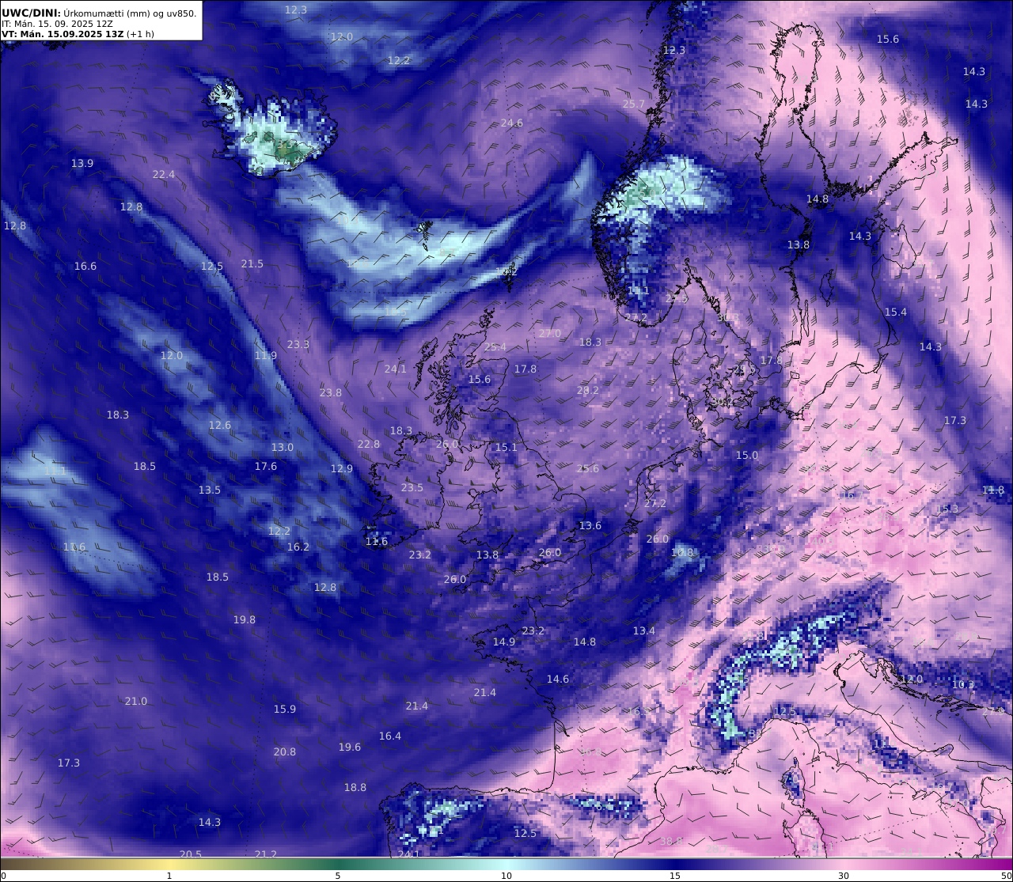Click the map value 22.4
This screenshot has height=882, width=1013.
164,174
